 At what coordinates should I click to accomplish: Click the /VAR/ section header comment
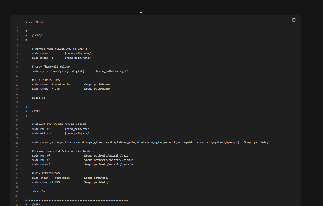pos(35,204)
